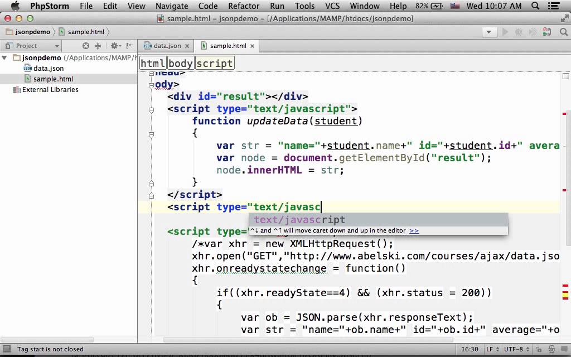
Task: Click the body breadcrumb
Action: coord(181,64)
